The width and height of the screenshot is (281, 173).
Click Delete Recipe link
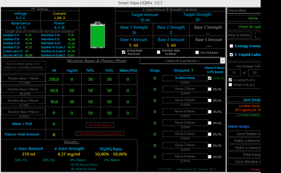[x=238, y=126]
